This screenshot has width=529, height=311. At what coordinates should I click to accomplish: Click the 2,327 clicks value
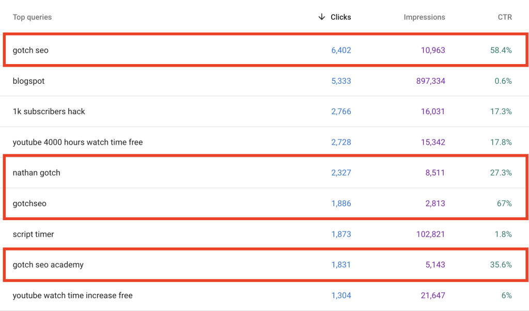coord(341,173)
